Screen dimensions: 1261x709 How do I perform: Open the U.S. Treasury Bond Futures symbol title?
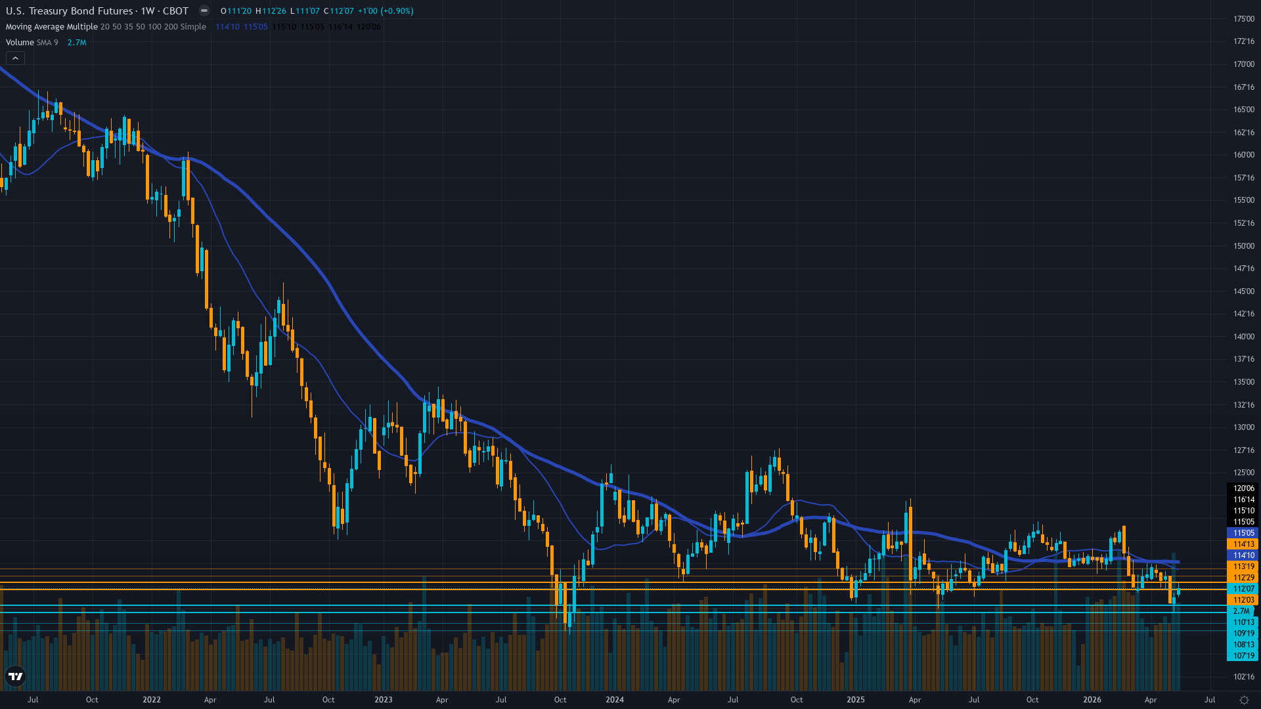click(97, 11)
